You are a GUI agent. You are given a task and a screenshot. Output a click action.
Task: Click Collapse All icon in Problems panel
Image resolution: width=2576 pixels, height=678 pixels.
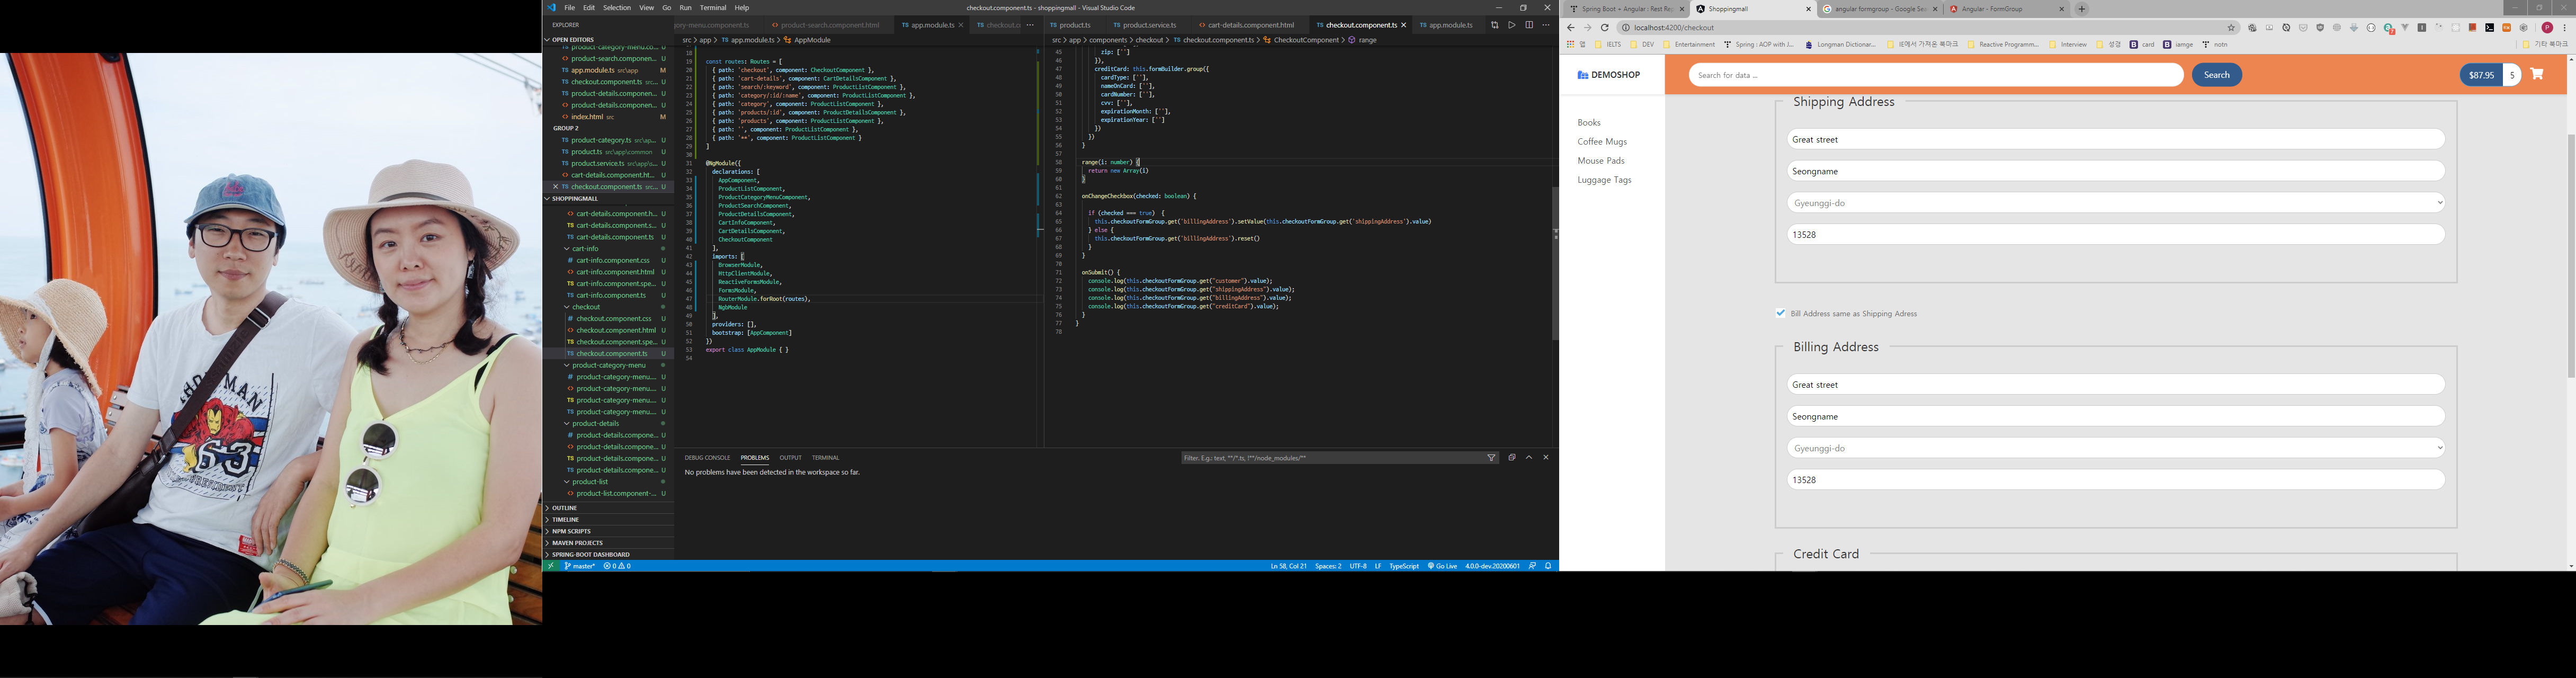click(1511, 458)
